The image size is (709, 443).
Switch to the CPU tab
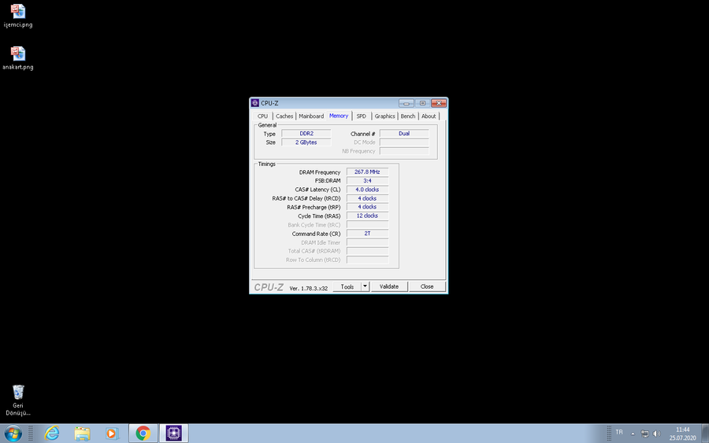click(262, 116)
